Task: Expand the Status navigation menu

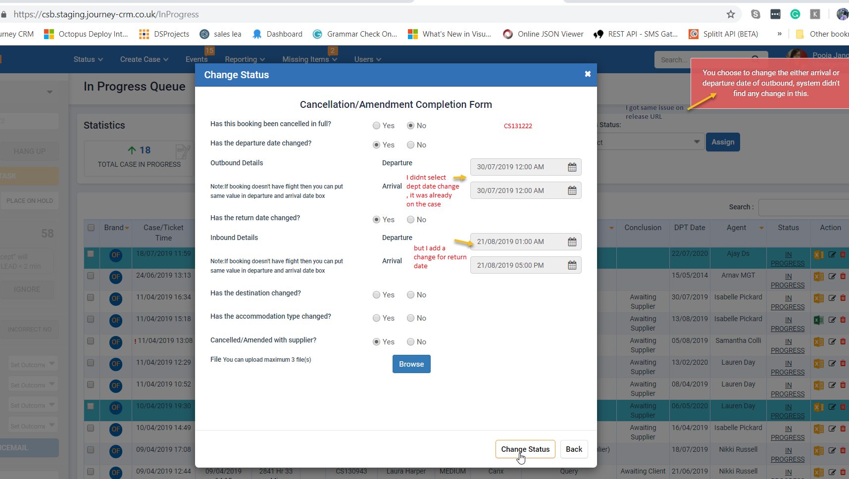Action: coord(88,59)
